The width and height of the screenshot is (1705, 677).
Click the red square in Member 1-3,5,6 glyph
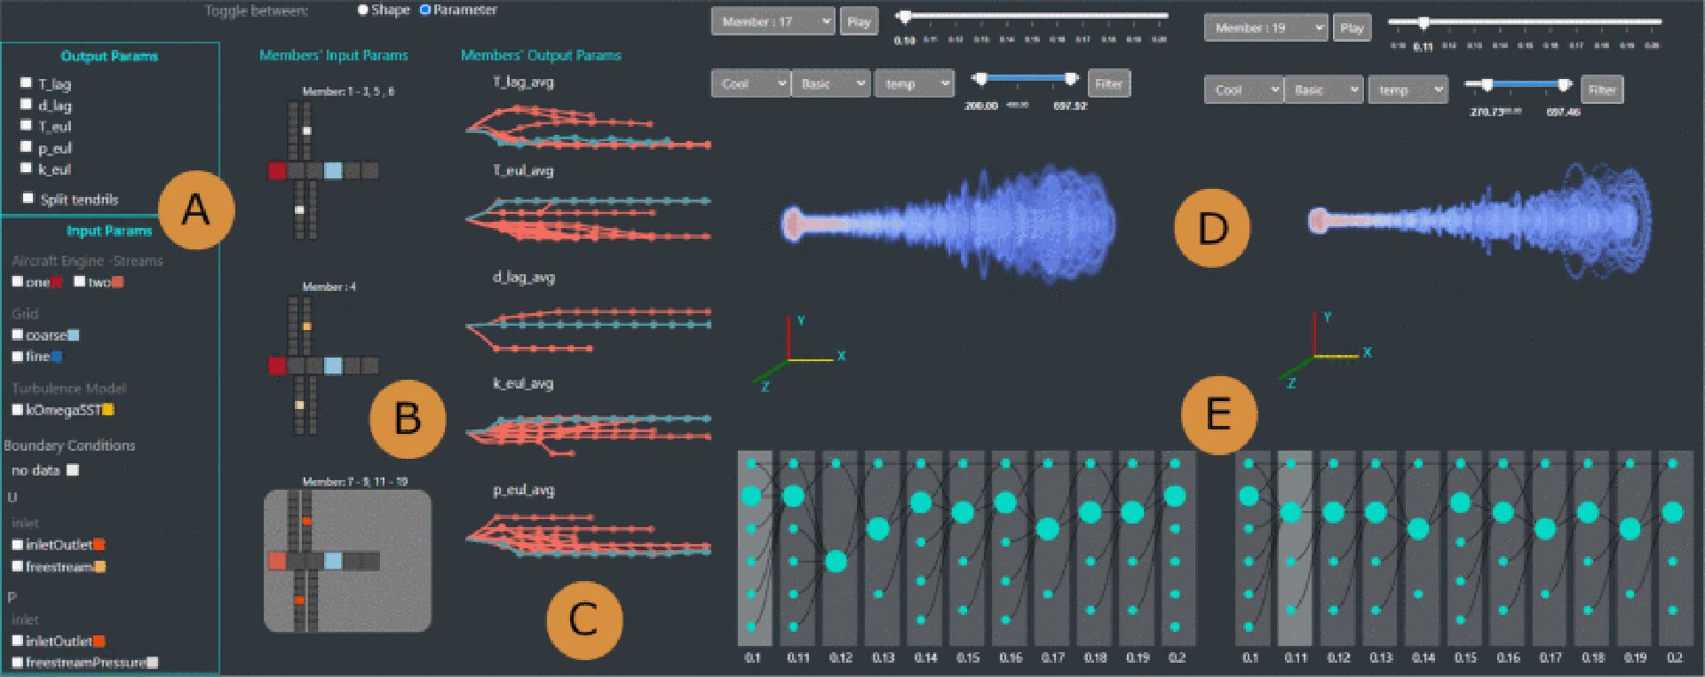pyautogui.click(x=277, y=170)
